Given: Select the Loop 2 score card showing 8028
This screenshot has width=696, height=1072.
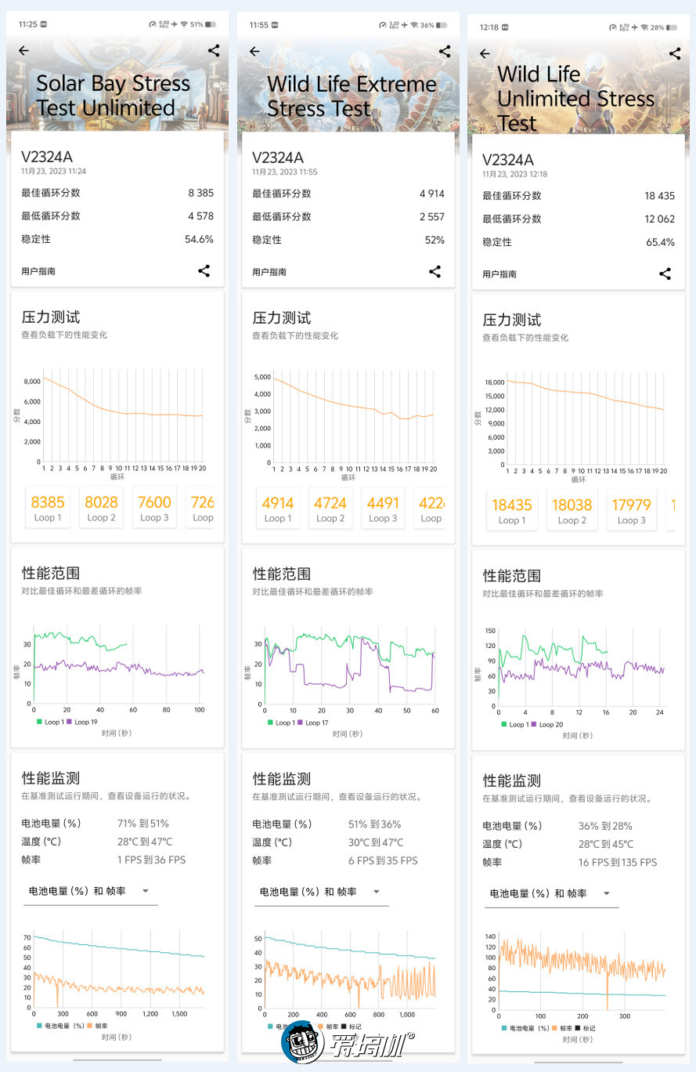Looking at the screenshot, I should 101,509.
